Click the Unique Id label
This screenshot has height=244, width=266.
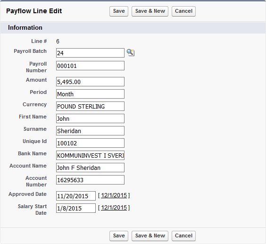coord(34,141)
